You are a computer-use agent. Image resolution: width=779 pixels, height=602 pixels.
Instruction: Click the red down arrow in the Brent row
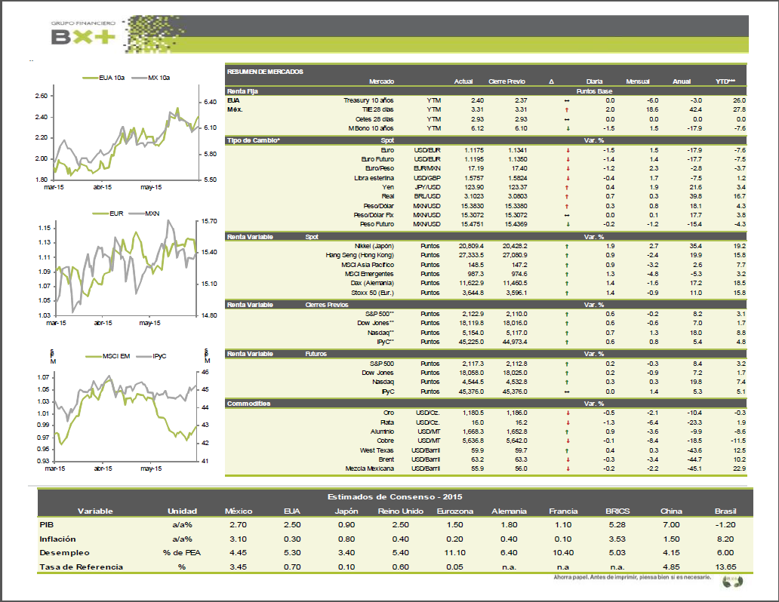(x=568, y=460)
